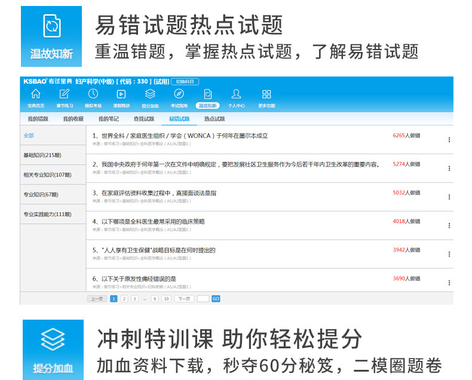Go to page 9

pos(154,299)
